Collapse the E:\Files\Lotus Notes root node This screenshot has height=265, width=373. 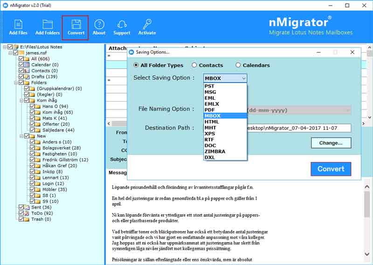[5, 47]
